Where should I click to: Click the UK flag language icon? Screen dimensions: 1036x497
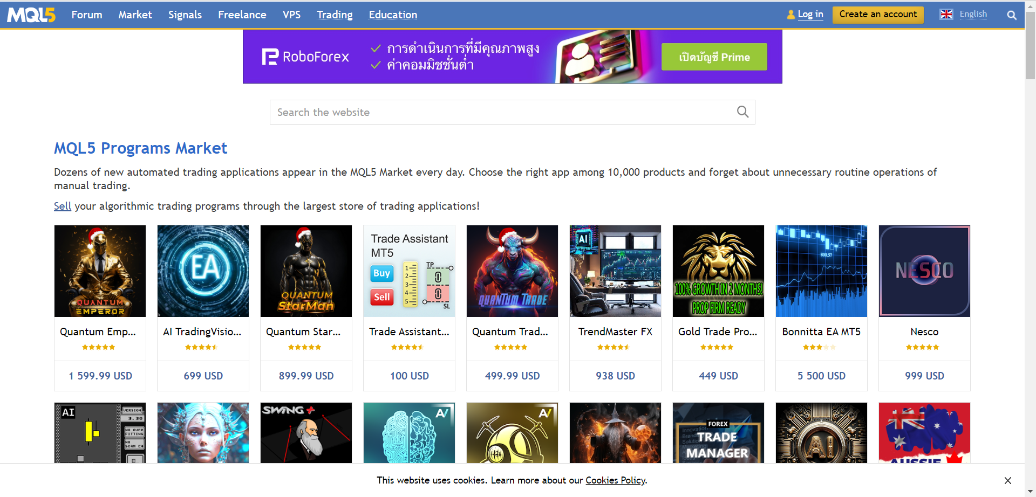[946, 15]
